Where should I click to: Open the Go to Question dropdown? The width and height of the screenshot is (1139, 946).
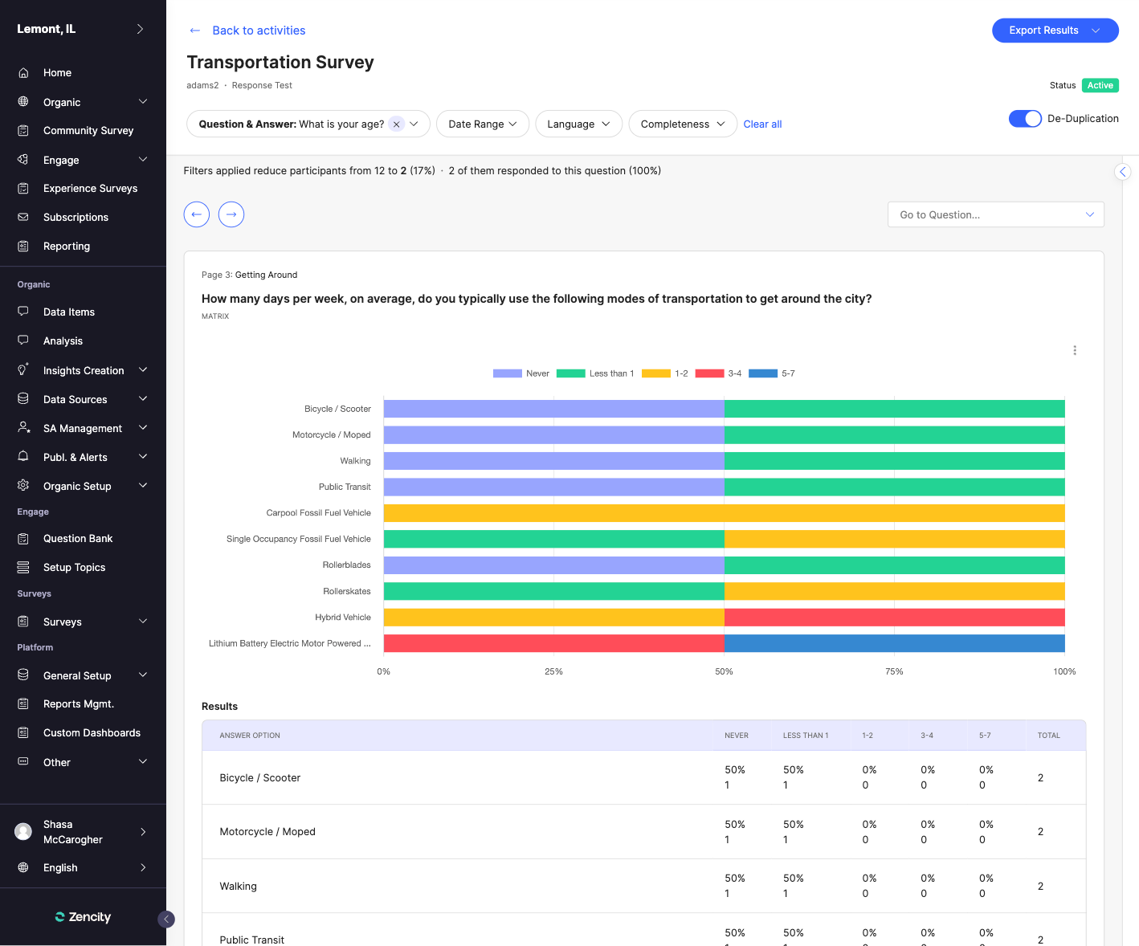(x=995, y=214)
